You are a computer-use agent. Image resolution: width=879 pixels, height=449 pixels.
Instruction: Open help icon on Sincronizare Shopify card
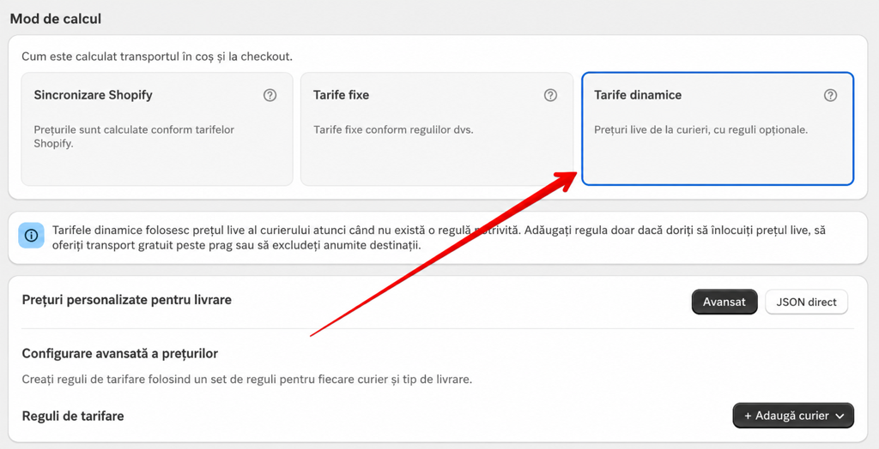270,95
